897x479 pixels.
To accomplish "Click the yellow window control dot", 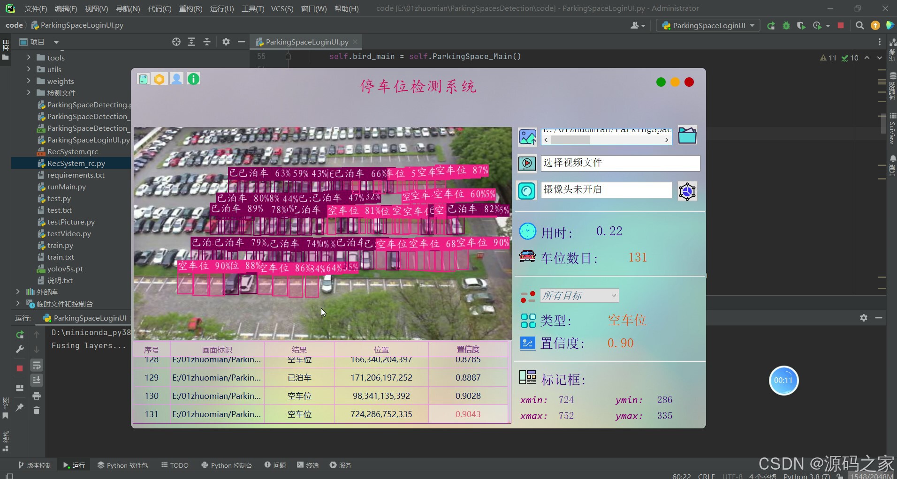I will [675, 82].
